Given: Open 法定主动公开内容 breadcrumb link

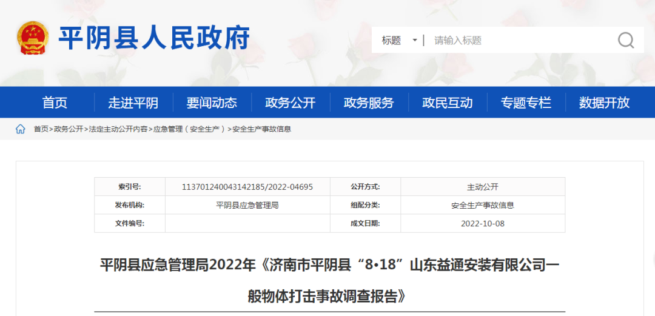Looking at the screenshot, I should click(118, 129).
